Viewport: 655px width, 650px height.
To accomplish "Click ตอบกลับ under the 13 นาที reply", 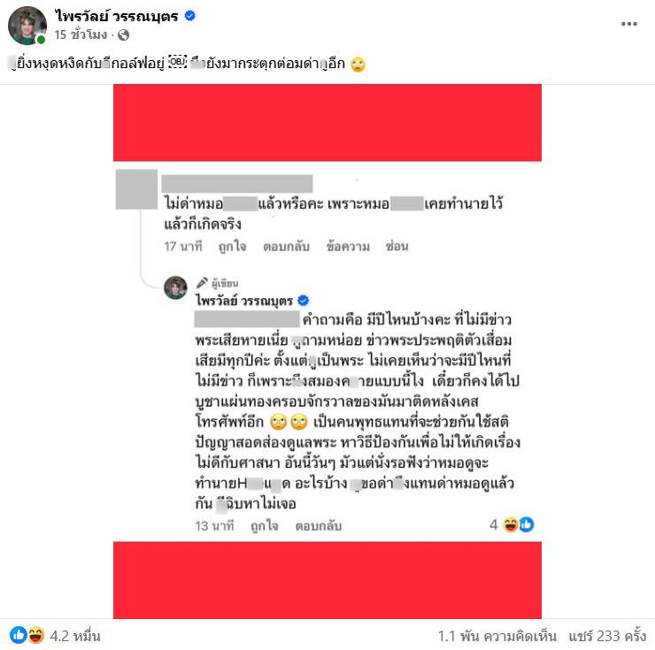I will pyautogui.click(x=319, y=526).
